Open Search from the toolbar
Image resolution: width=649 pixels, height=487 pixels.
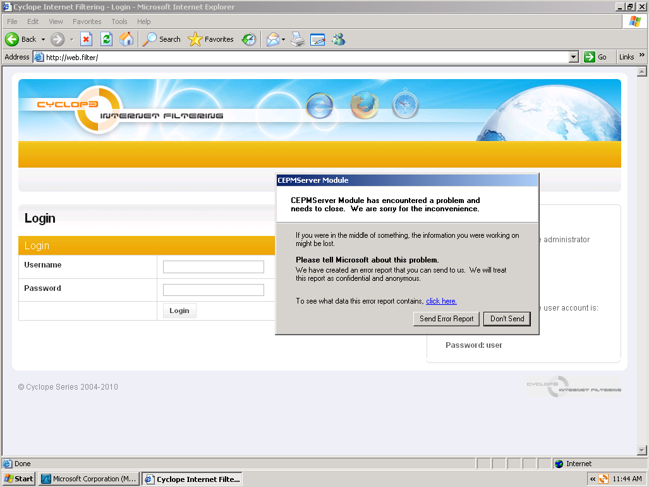point(161,39)
